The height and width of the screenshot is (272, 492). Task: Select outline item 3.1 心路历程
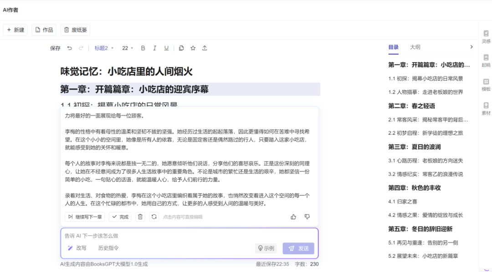click(x=425, y=161)
